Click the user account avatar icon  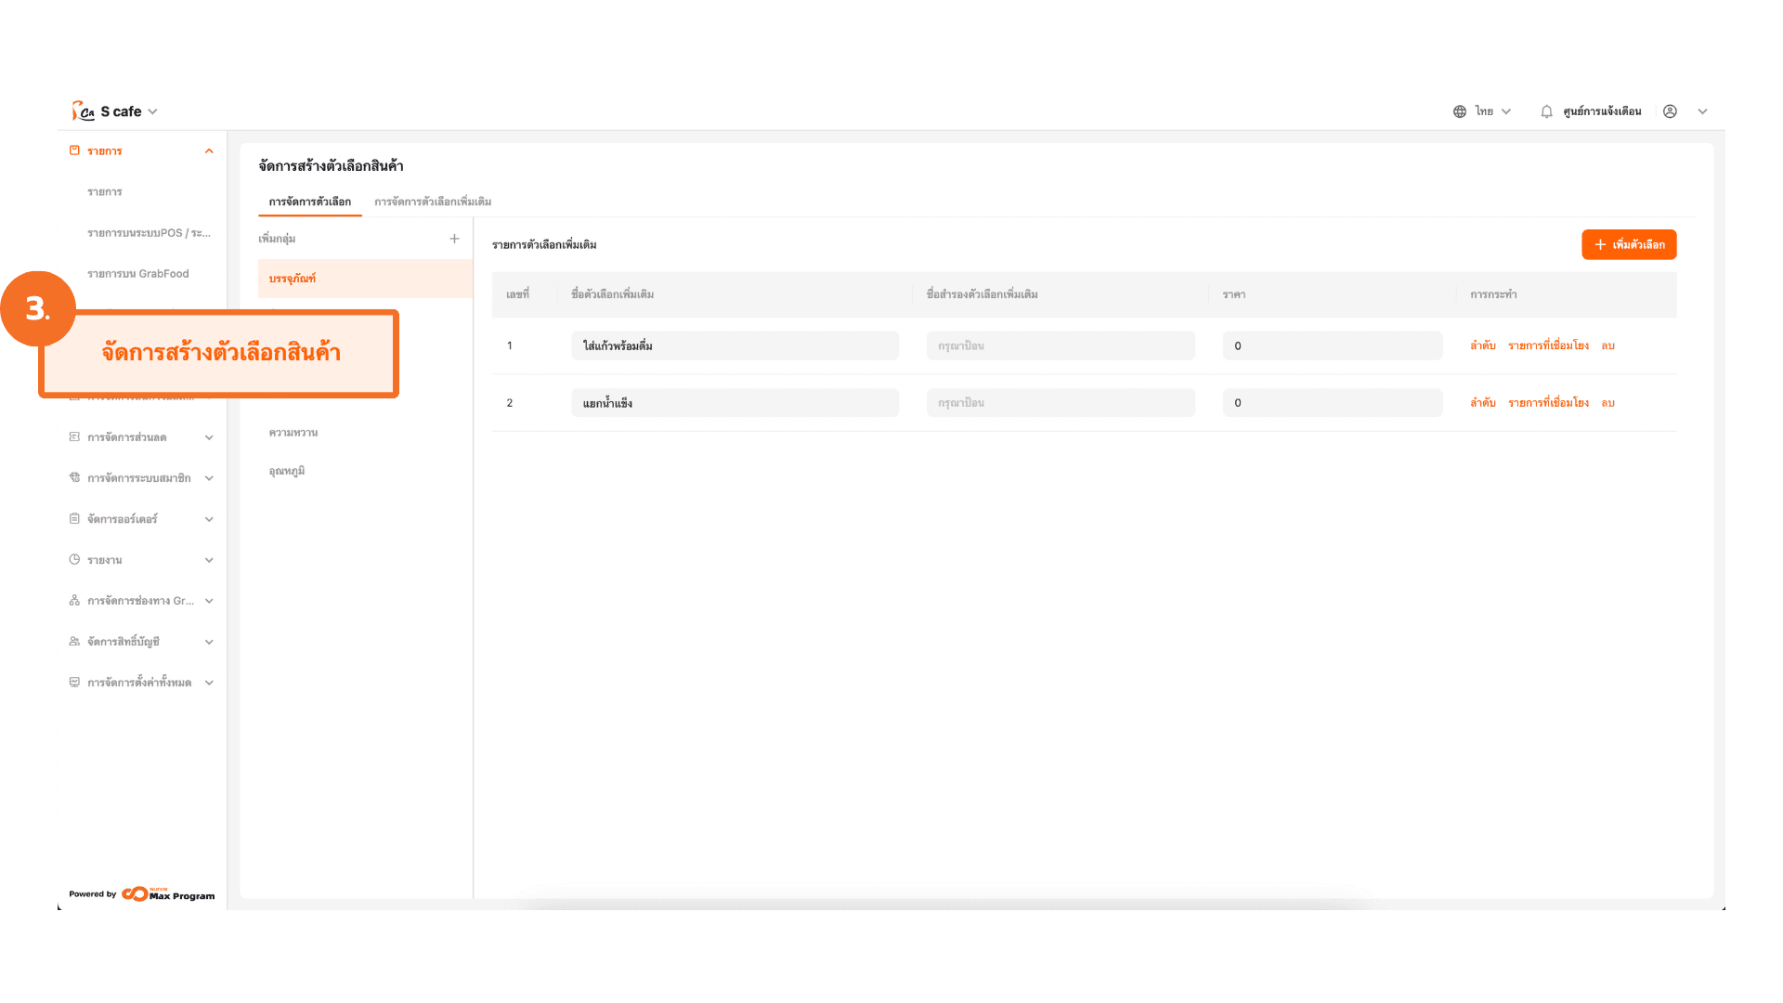point(1670,111)
